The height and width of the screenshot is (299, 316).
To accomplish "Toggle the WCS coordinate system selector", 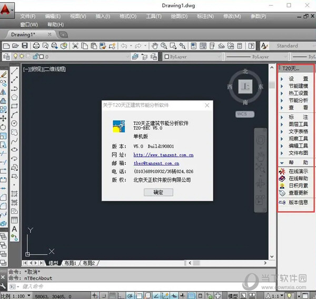I will 245,114.
